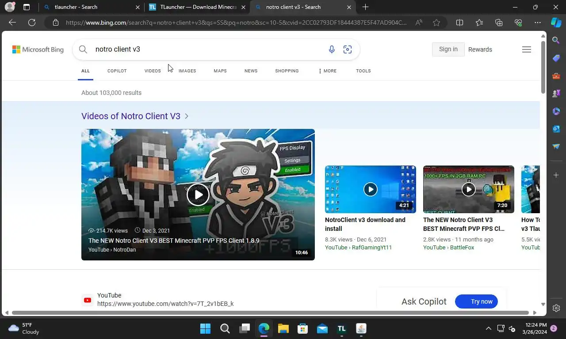
Task: Activate Read aloud icon in address bar
Action: tap(419, 23)
